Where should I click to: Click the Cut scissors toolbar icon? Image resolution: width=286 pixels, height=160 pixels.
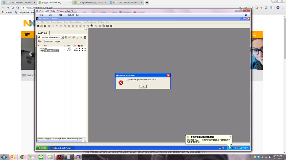pyautogui.click(x=61, y=26)
